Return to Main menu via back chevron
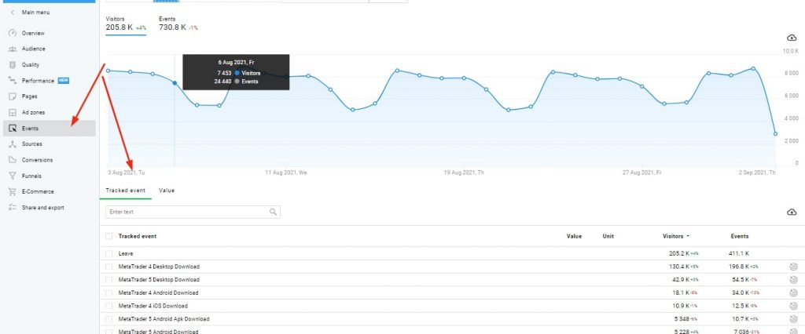This screenshot has height=334, width=805. click(13, 13)
